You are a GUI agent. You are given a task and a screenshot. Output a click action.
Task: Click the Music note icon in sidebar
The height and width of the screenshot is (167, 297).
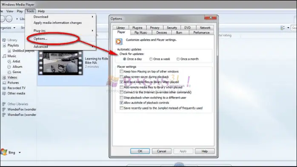pos(4,56)
